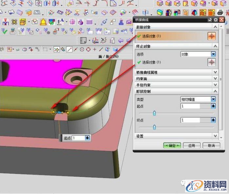This screenshot has width=229, height=194.
Task: Click the start object point selector icon
Action: pos(212,36)
